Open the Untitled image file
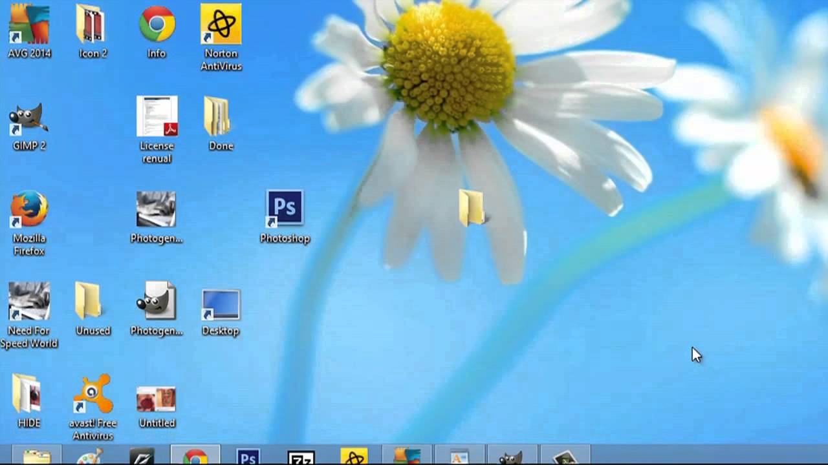The width and height of the screenshot is (828, 465). (156, 396)
